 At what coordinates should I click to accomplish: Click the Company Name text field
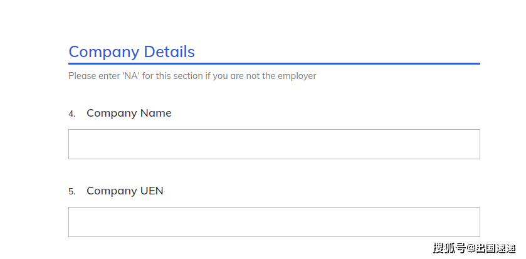(274, 144)
